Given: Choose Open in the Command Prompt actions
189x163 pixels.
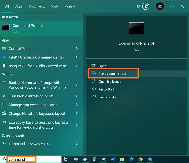Looking at the screenshot, I should (102, 66).
